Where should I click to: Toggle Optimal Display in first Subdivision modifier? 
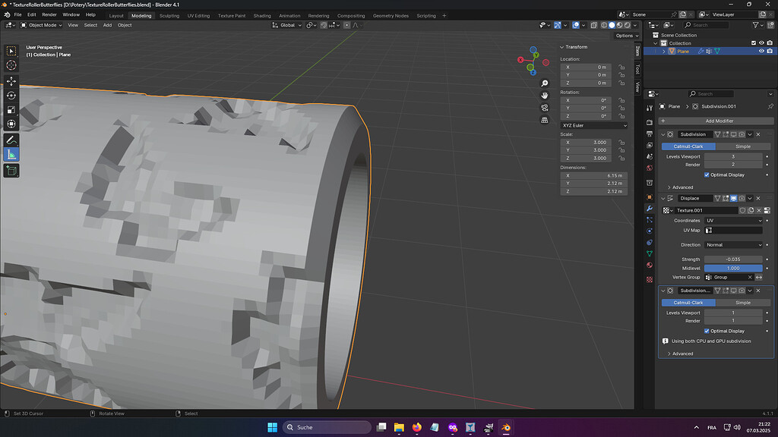707,175
